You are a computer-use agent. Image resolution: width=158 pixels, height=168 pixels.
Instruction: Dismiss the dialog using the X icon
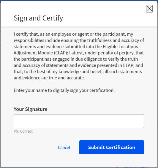coord(149,9)
